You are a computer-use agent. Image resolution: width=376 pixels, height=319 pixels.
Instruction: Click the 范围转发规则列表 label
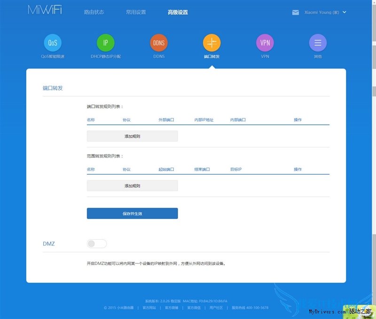tap(105, 156)
